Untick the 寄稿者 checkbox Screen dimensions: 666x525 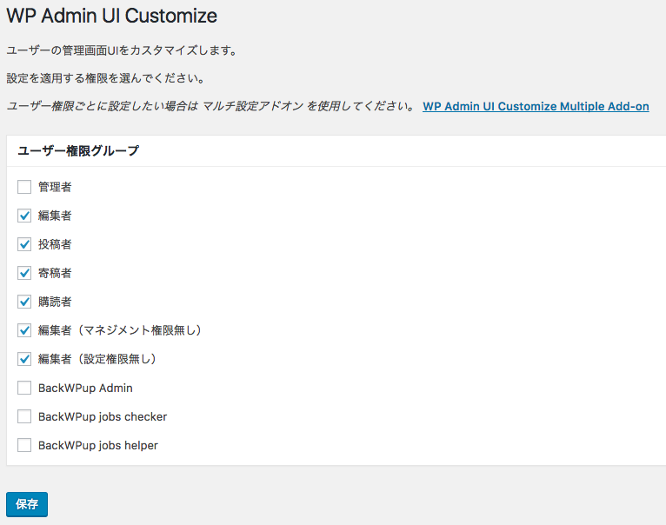[24, 273]
